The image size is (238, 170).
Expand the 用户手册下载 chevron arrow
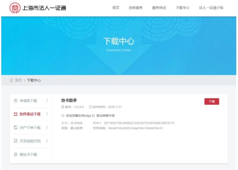point(47,128)
